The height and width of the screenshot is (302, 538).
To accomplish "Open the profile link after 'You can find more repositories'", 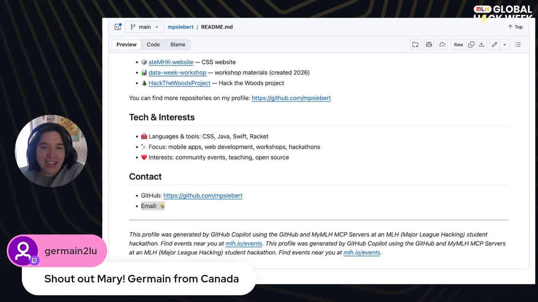I will 291,98.
